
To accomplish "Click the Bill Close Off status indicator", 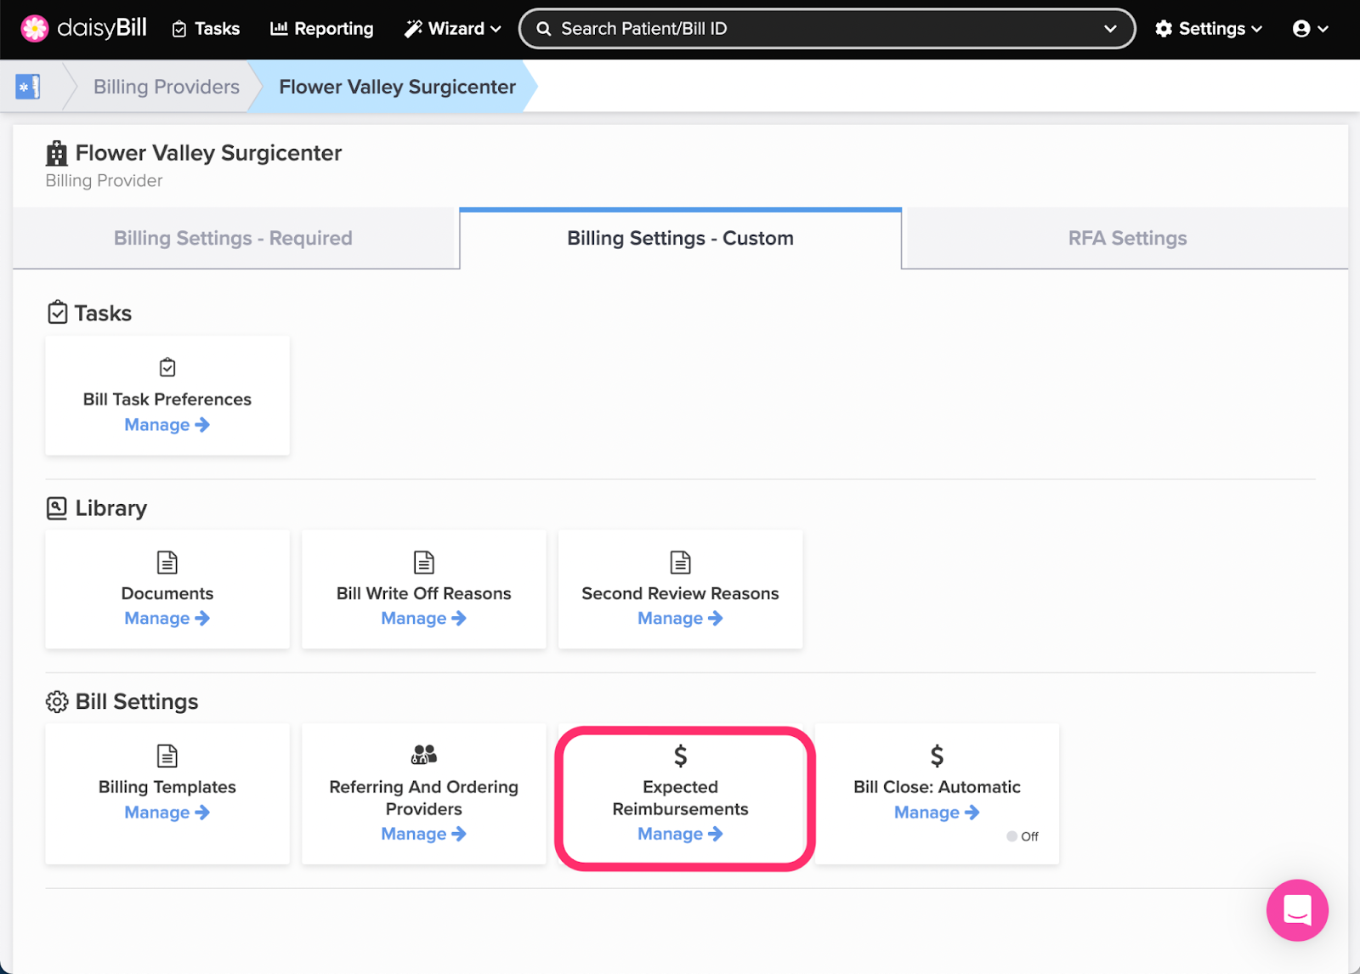I will (x=1023, y=836).
